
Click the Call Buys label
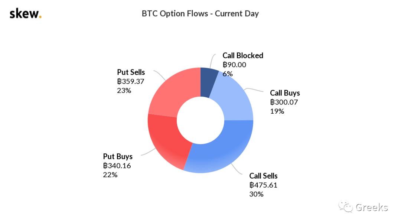pos(285,93)
